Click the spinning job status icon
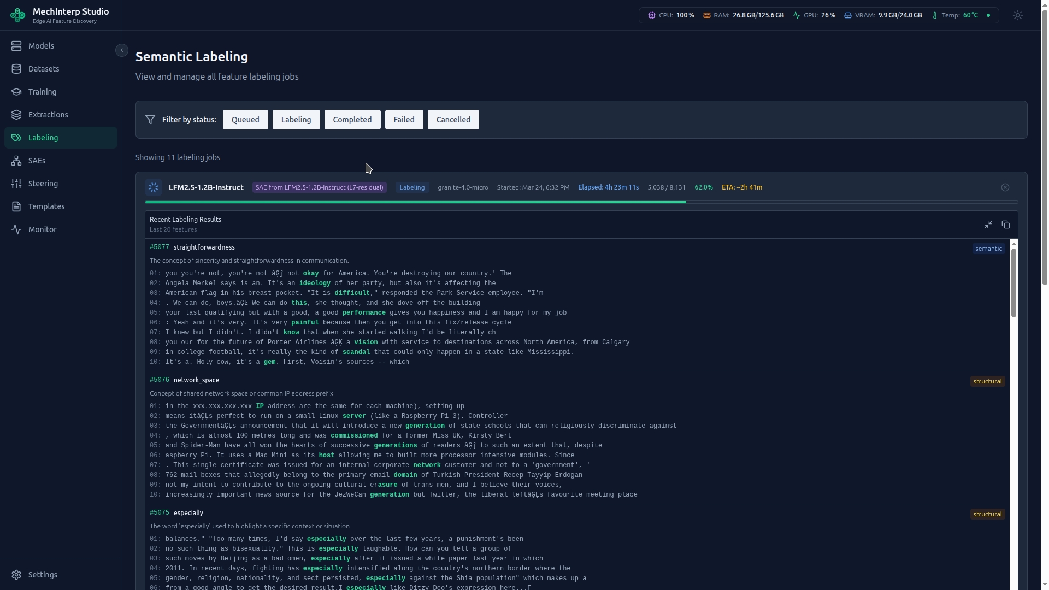This screenshot has height=590, width=1049. (154, 187)
